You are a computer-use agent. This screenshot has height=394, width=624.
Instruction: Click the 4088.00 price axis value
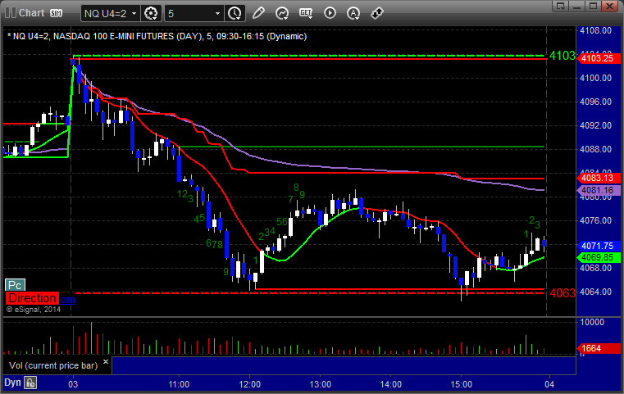(596, 149)
